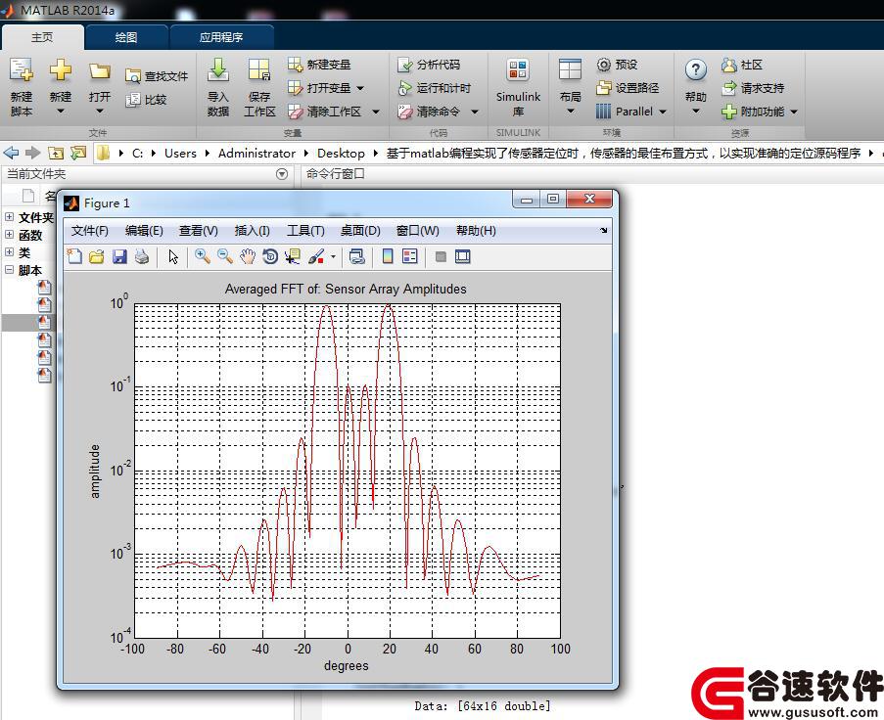Open the Simulink Library icon
Screen dimensions: 884x720
[518, 69]
